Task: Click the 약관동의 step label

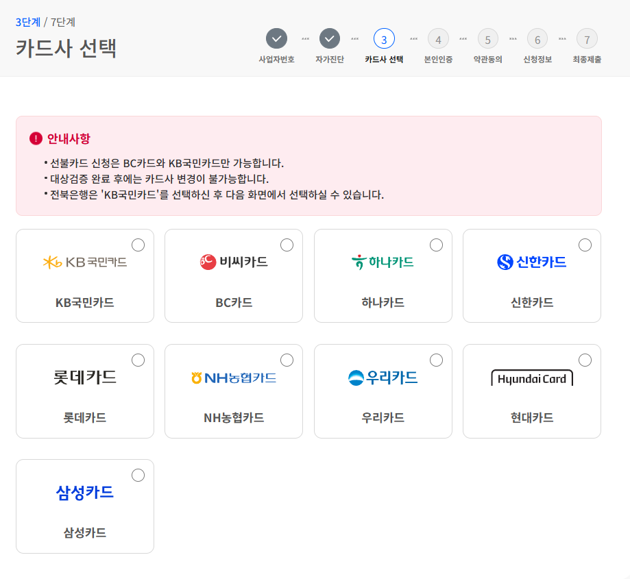Action: [x=488, y=60]
